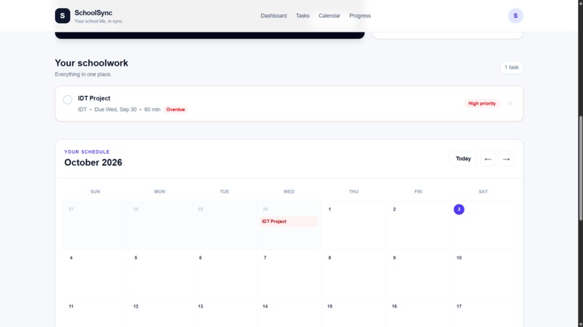Click the High priority badge

pos(482,103)
